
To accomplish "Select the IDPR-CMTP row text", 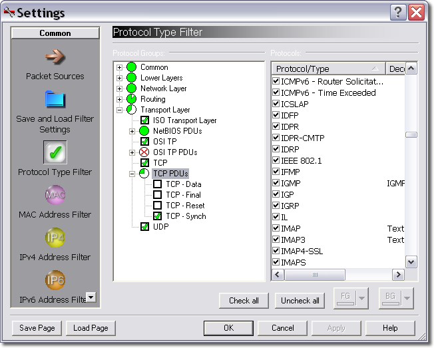I will pyautogui.click(x=302, y=138).
